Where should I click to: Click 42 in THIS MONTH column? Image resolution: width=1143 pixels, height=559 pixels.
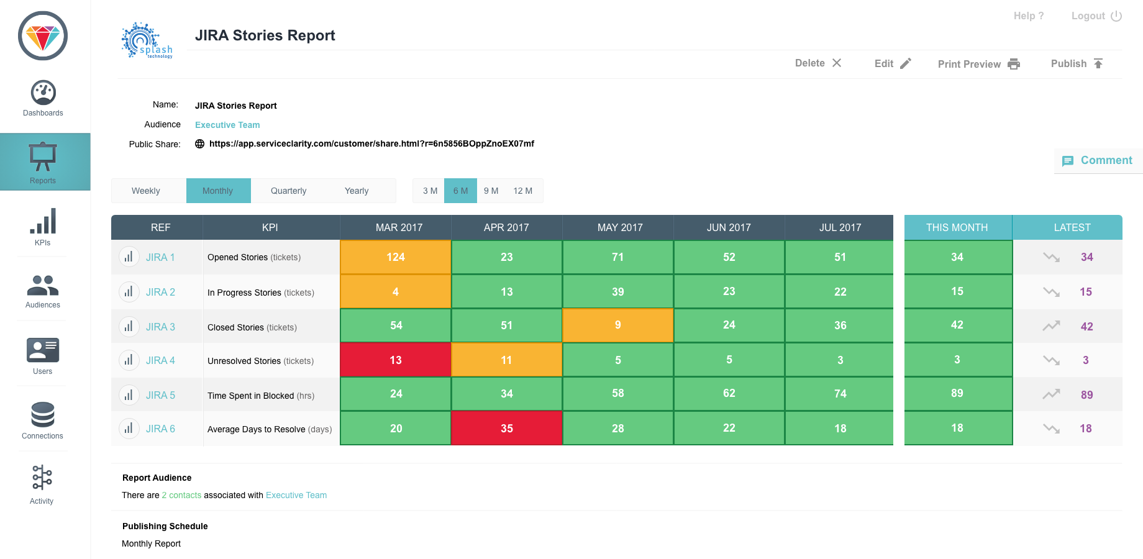tap(957, 325)
